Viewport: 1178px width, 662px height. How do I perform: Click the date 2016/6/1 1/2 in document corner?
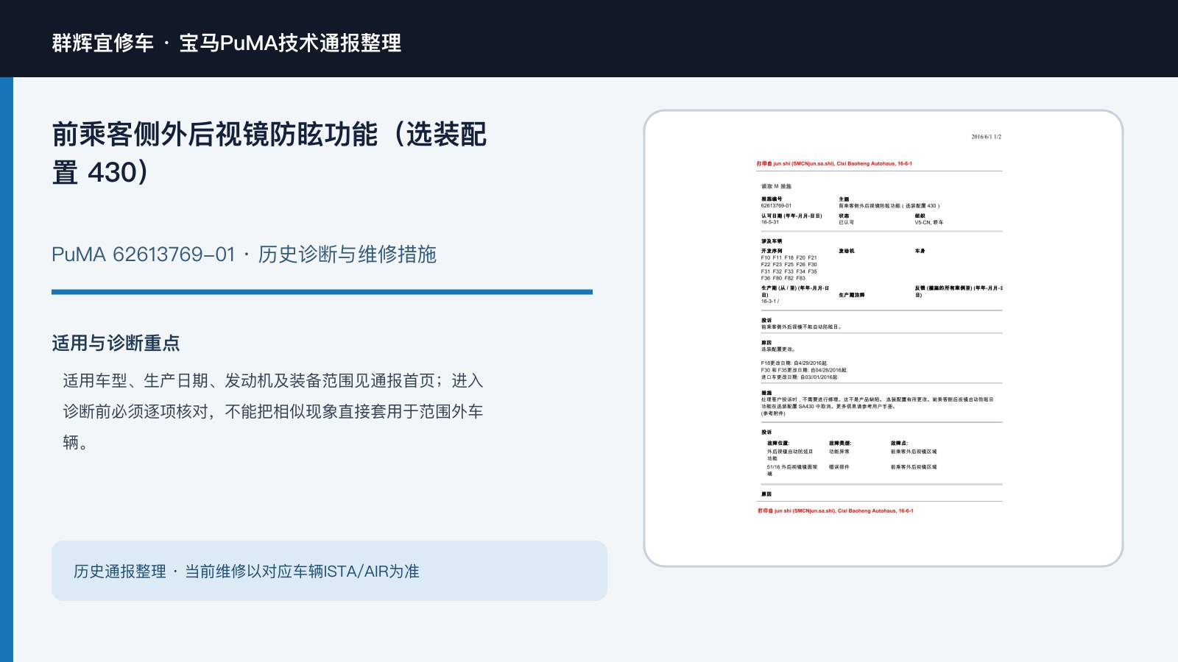[x=986, y=137]
